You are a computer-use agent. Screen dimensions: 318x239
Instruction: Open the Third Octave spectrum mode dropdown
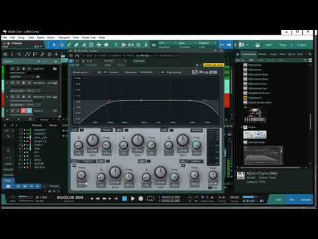(146, 72)
